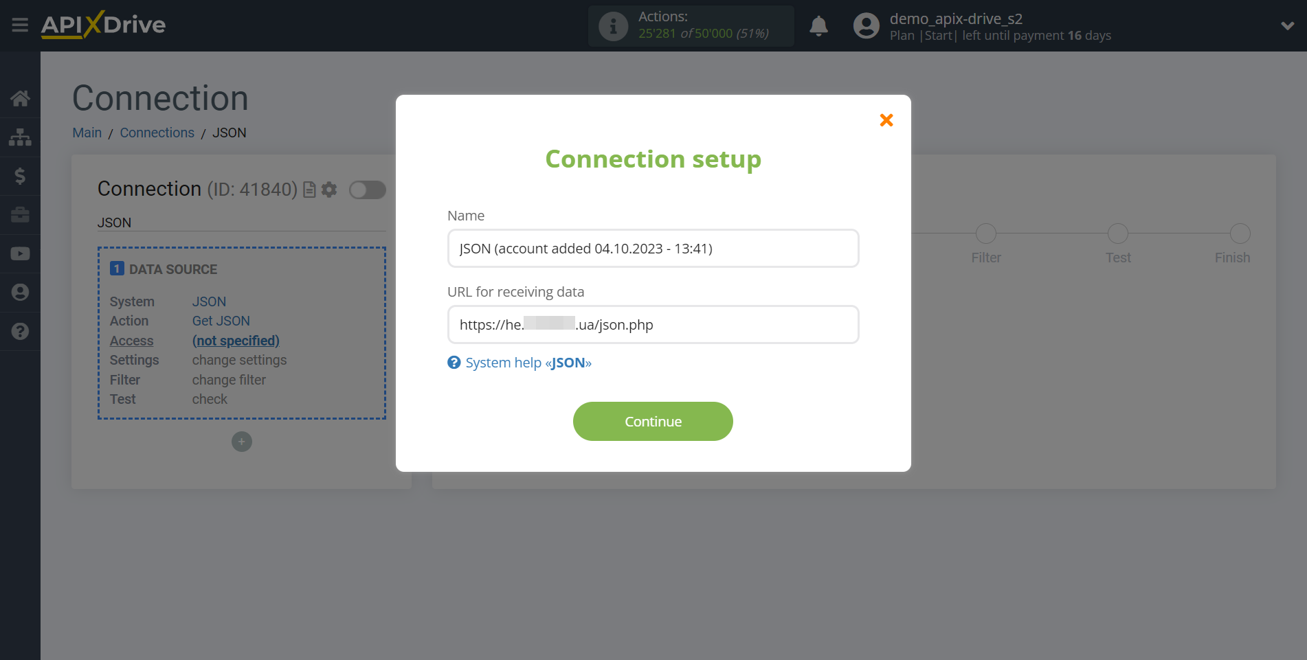Screen dimensions: 1307x660
Task: Select the Test step marker
Action: [x=1118, y=234]
